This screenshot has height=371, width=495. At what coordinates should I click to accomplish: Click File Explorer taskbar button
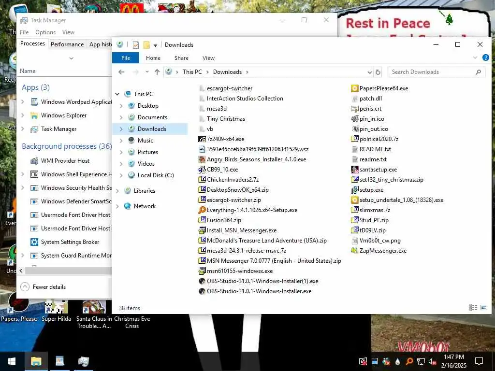36,361
